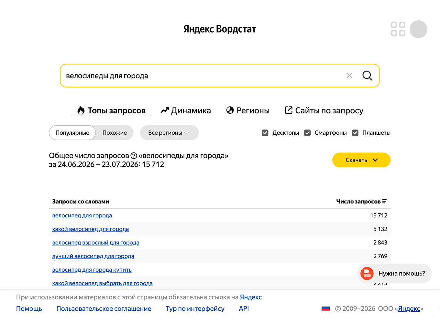This screenshot has height=333, width=440.
Task: Click the value 2 769
Action: pyautogui.click(x=380, y=256)
